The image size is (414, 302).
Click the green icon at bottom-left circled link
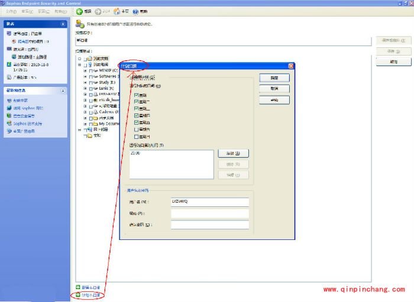coord(78,294)
